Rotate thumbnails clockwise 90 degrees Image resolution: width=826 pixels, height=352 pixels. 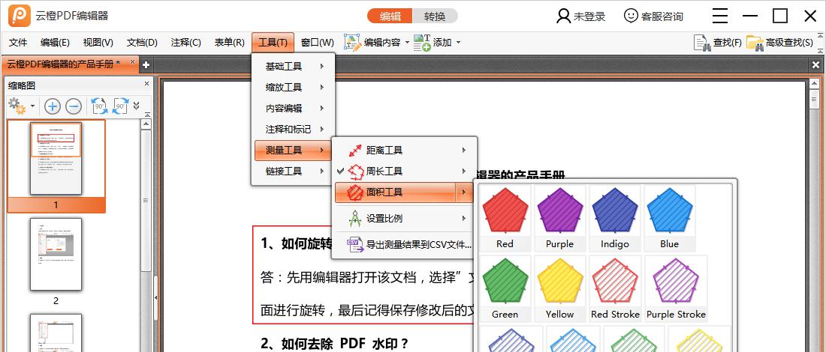pos(121,106)
